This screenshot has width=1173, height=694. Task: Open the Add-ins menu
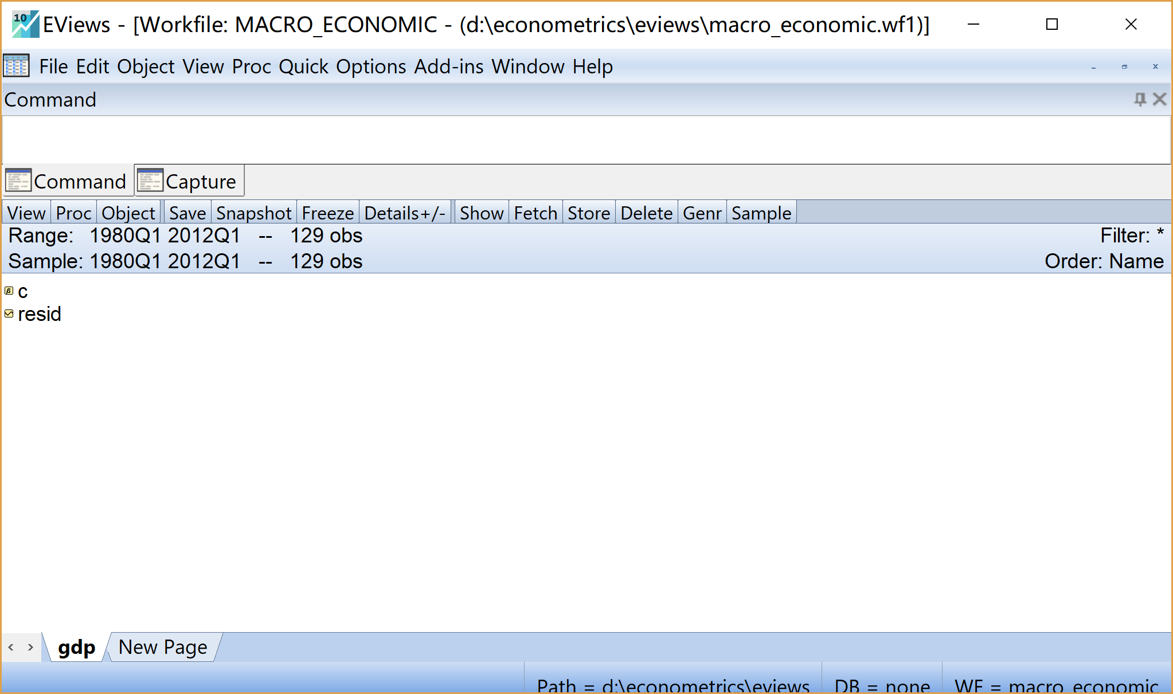tap(449, 66)
